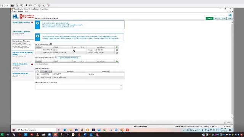Open Task View in inner taskbar
This screenshot has width=244, height=137.
(59, 130)
